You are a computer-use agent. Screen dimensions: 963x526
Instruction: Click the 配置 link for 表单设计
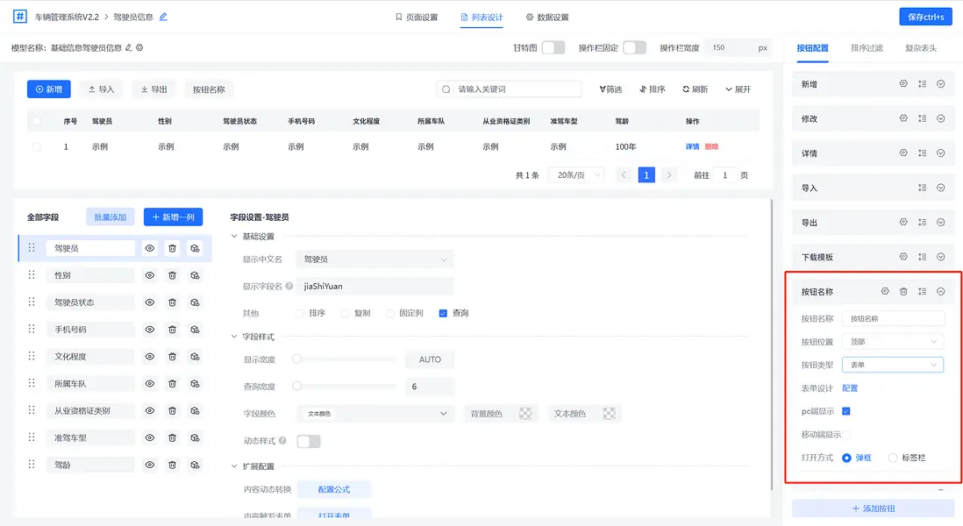(850, 387)
